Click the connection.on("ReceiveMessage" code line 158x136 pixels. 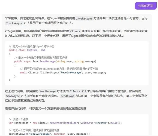pyautogui.click(x=49, y=134)
